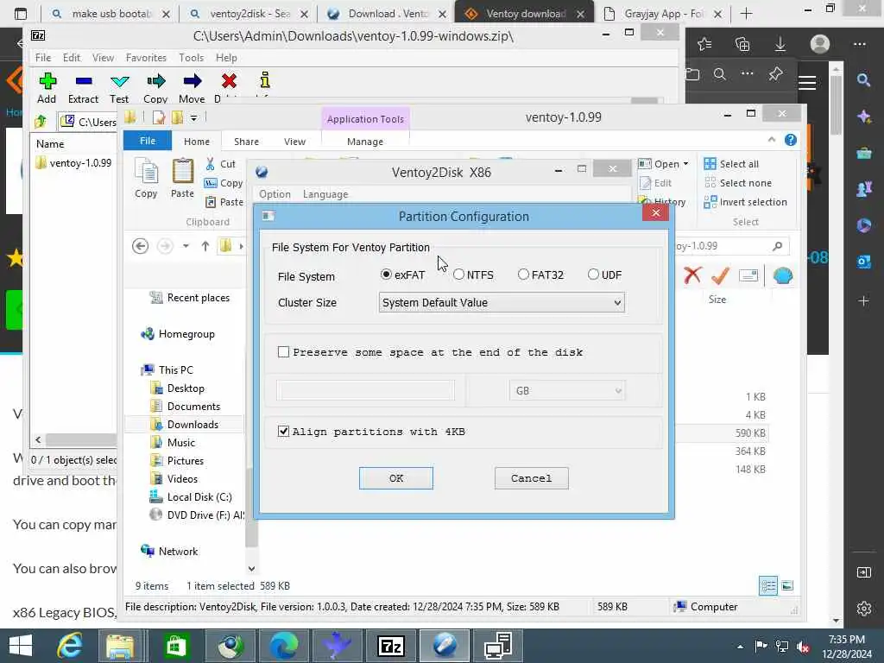The width and height of the screenshot is (884, 663).
Task: Open the GB unit dropdown
Action: tap(568, 391)
